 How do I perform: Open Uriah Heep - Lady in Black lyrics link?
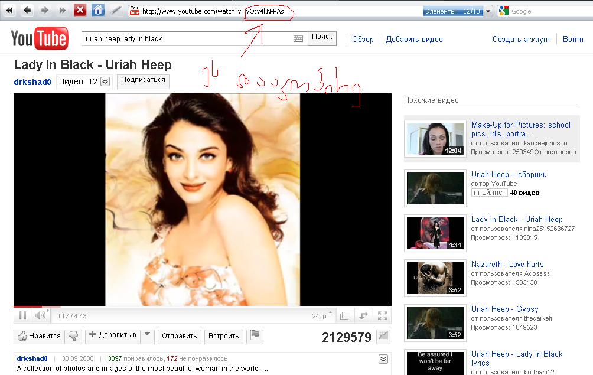[517, 358]
